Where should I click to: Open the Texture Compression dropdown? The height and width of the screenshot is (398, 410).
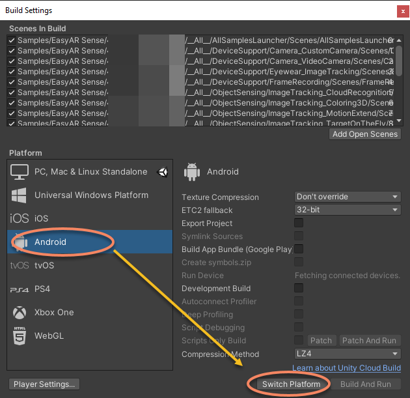point(348,197)
